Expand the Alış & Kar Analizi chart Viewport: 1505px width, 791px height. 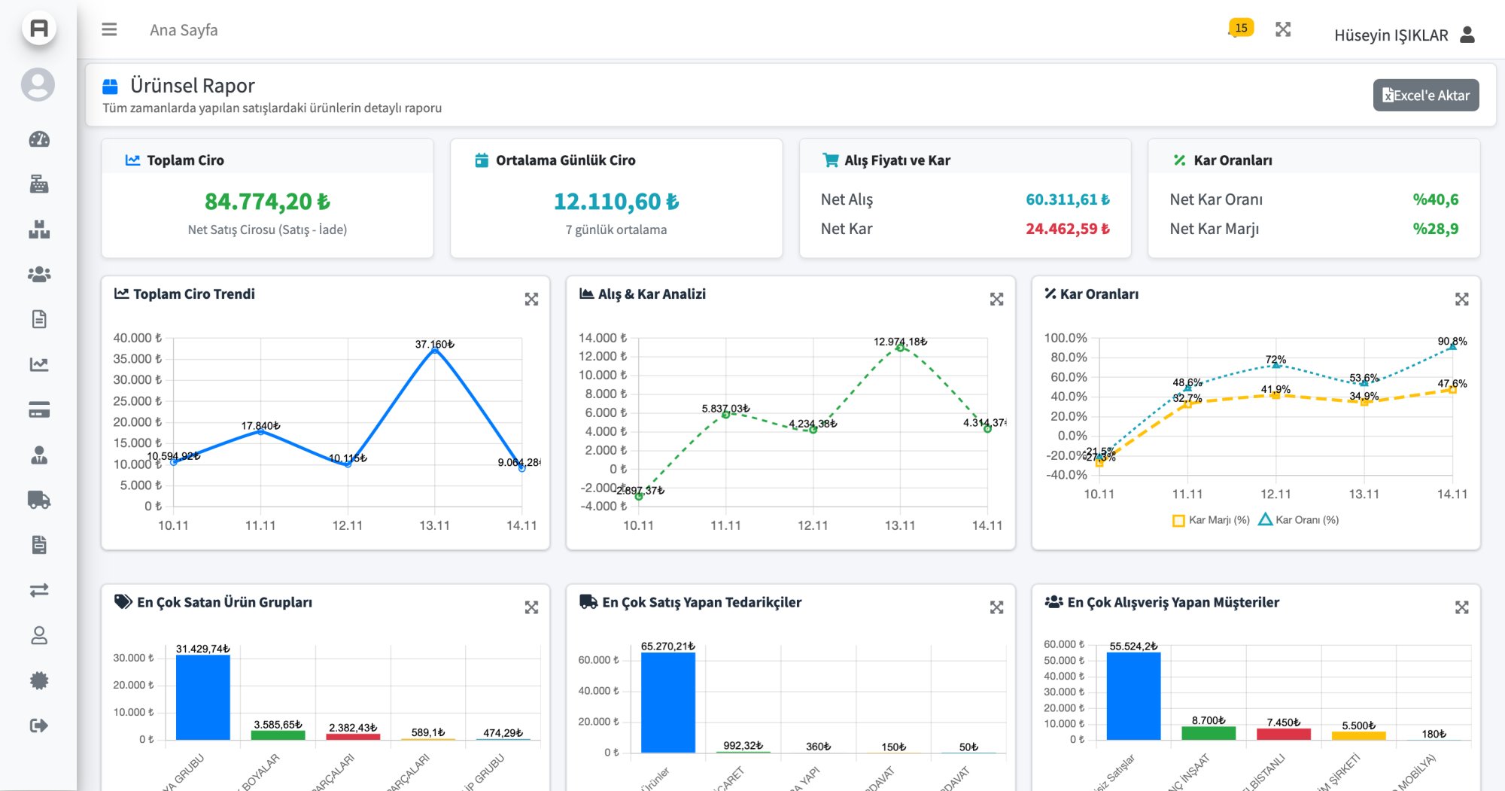(x=996, y=300)
